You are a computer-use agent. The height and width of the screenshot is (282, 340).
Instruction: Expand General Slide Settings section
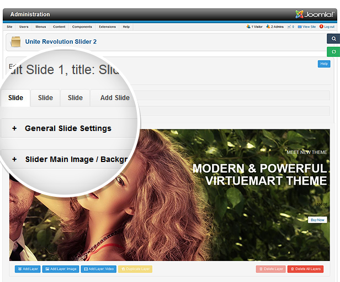click(68, 128)
